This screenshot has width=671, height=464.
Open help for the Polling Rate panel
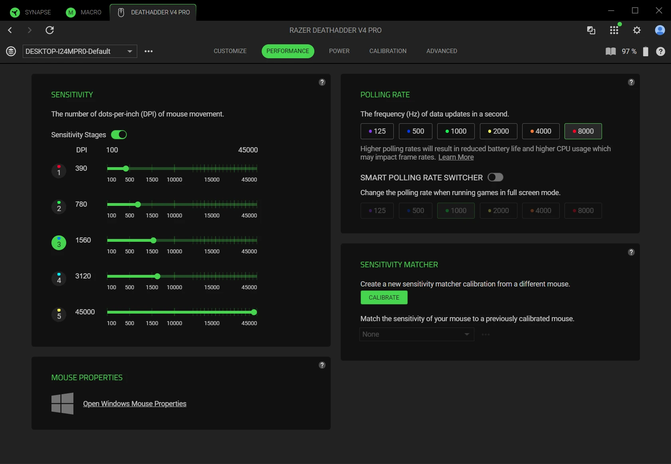pos(631,82)
